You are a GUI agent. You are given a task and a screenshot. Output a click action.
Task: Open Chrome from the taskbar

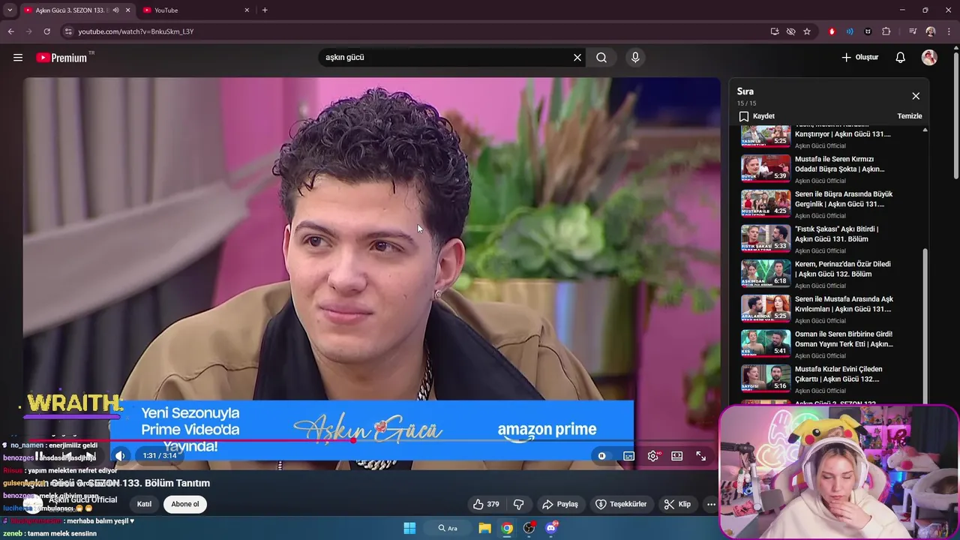tap(508, 528)
